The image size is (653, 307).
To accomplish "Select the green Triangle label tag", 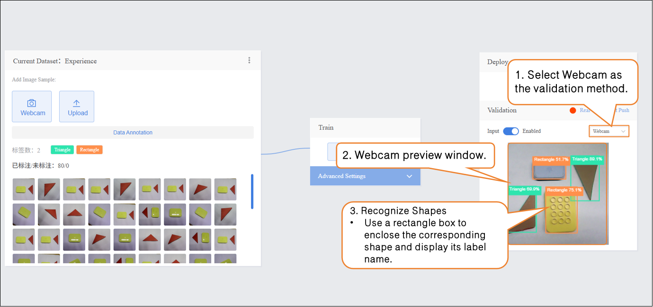I will click(62, 150).
